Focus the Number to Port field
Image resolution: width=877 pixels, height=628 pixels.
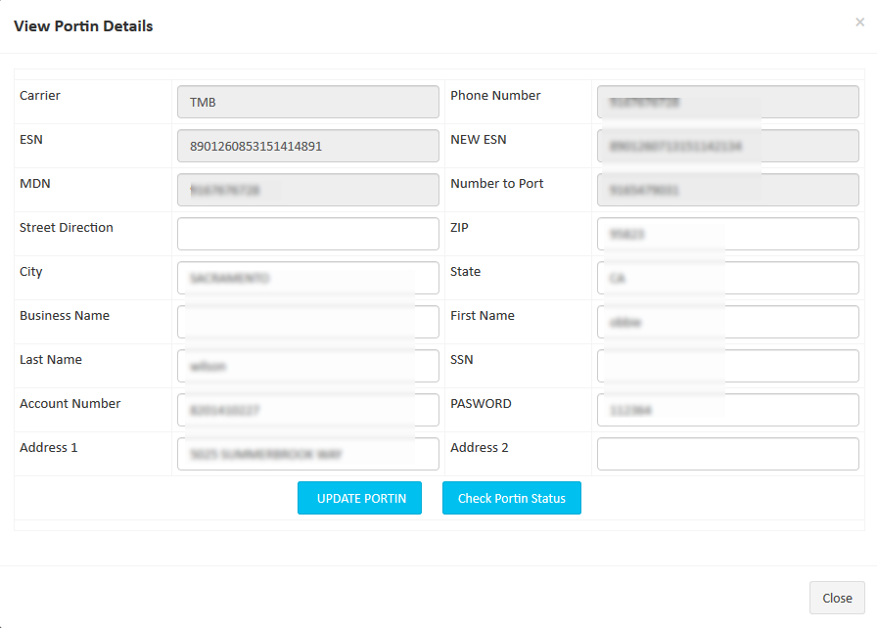[x=728, y=190]
